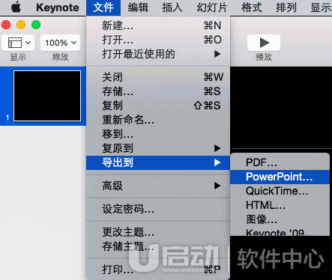Choose 复制 menu item
This screenshot has width=332, height=280.
click(158, 106)
